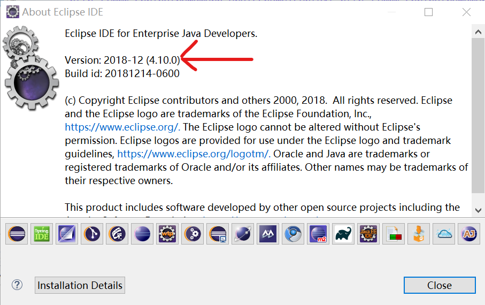485x305 pixels.
Task: Click the purple-halo Eclipse sphere icon
Action: pyautogui.click(x=142, y=234)
